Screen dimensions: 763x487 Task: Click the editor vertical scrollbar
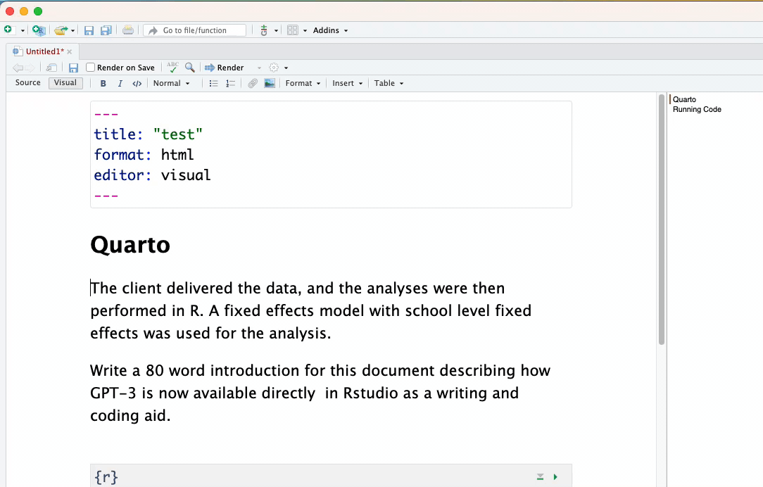click(662, 220)
